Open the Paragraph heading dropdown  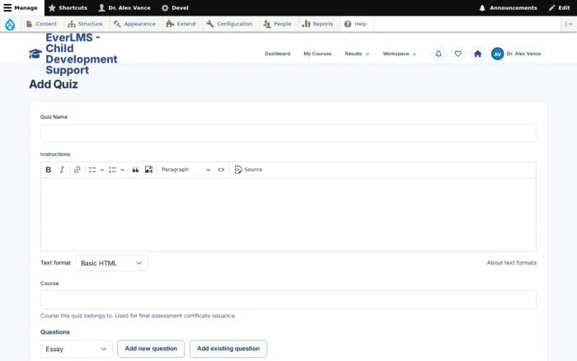click(x=185, y=170)
